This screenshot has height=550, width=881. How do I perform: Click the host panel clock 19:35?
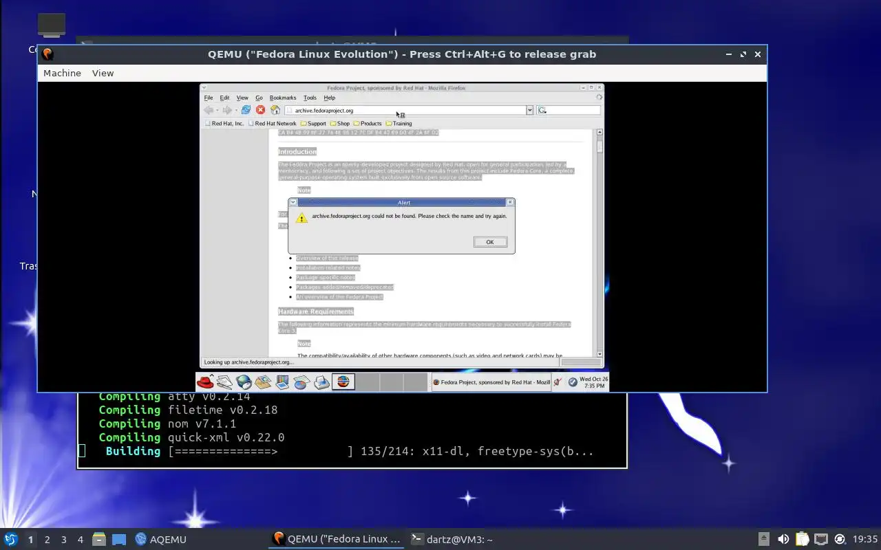(864, 539)
